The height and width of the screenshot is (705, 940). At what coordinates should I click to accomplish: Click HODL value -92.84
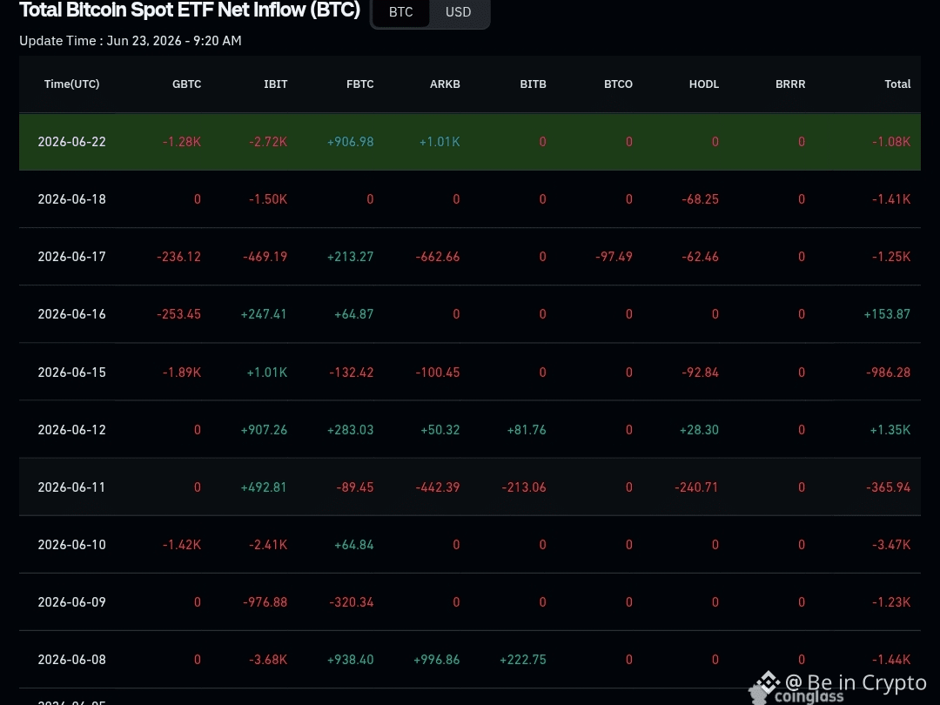(x=700, y=373)
